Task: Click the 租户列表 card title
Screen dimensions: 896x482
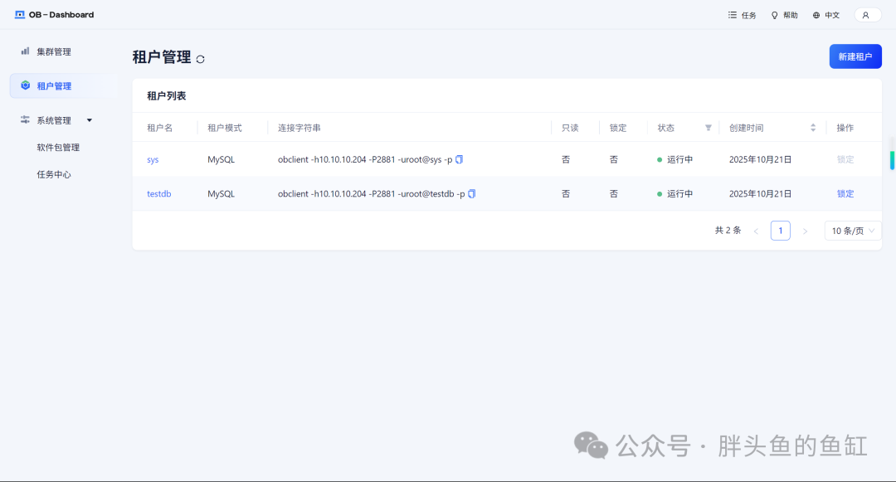Action: tap(166, 96)
